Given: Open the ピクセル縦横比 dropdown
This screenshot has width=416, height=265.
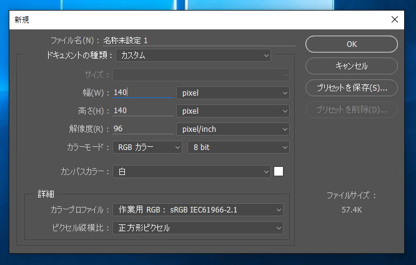Looking at the screenshot, I should point(198,228).
